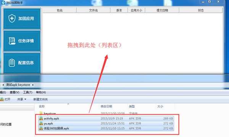Click the 状态 column header
The image size is (229, 137).
click(x=201, y=10)
